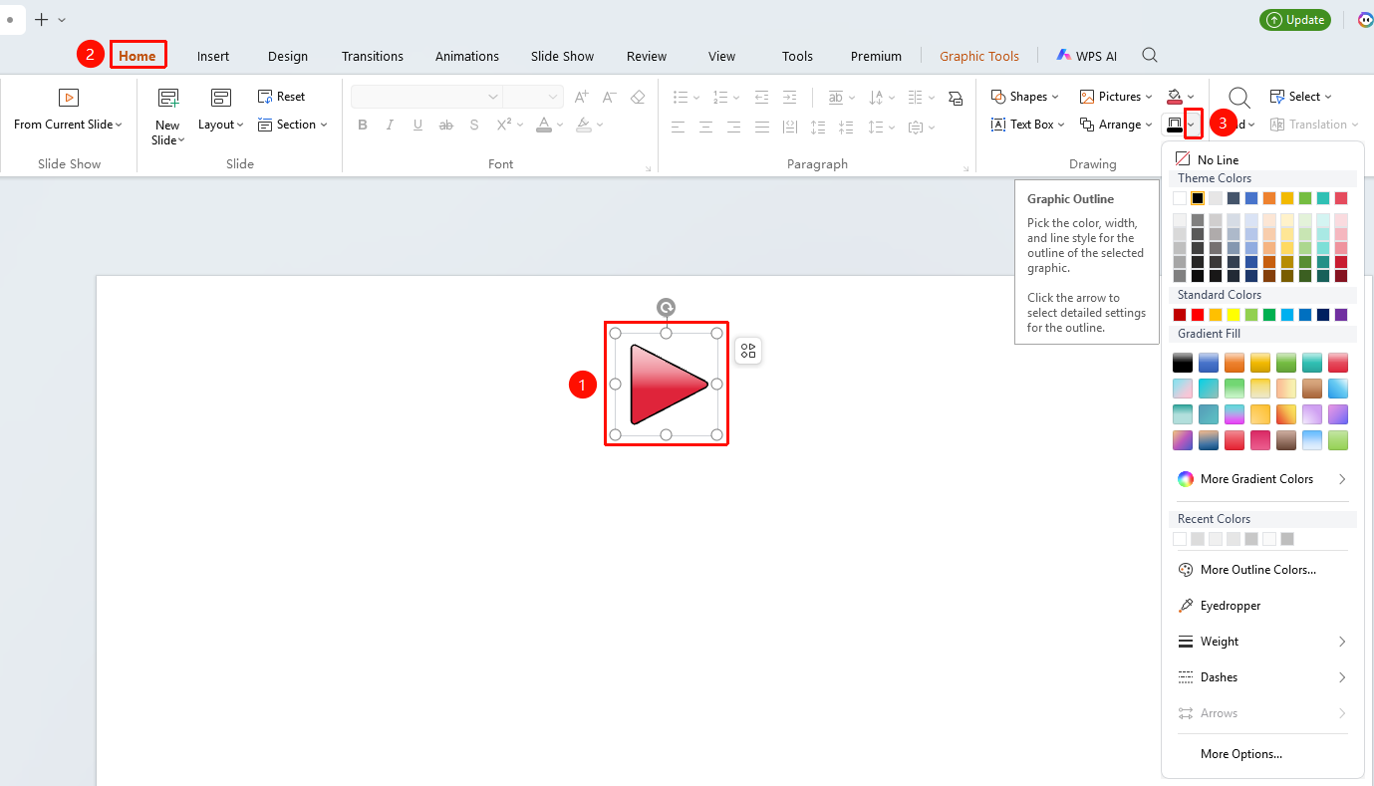
Task: Click the Shapes tool icon
Action: pyautogui.click(x=998, y=97)
